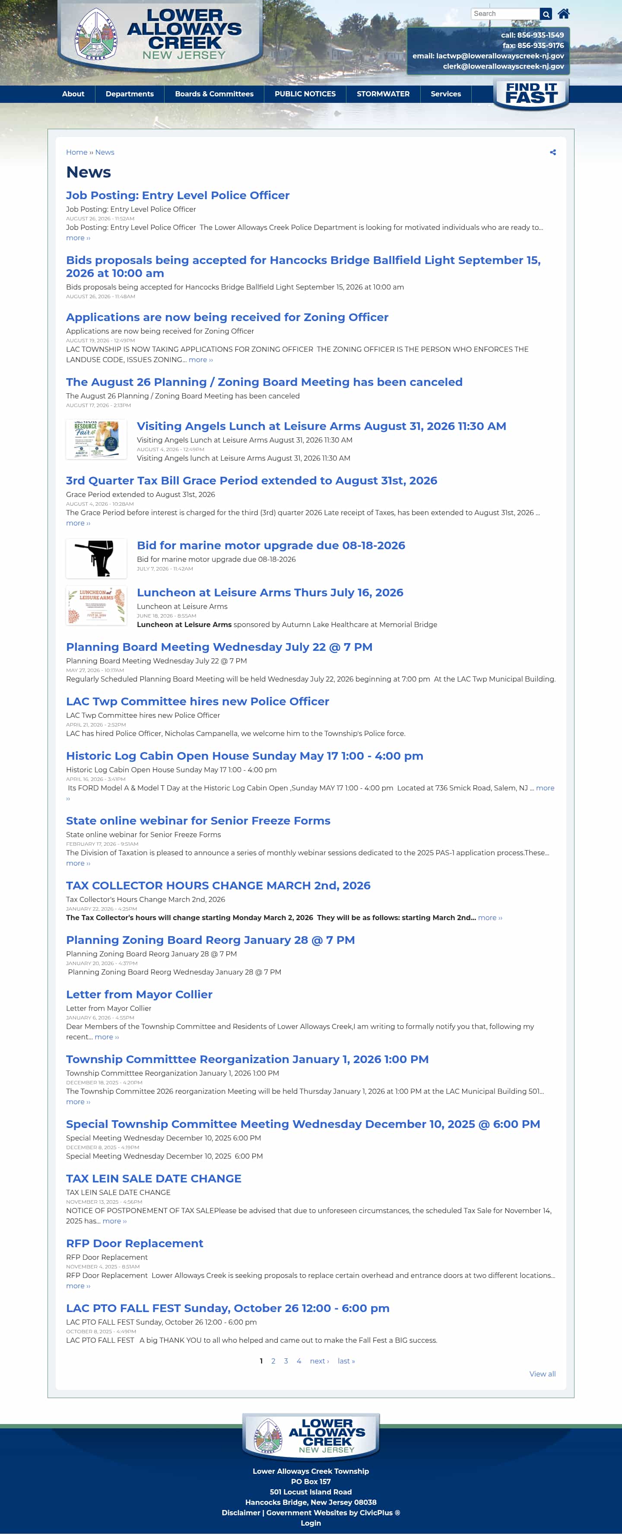Click the lactwp email address in header
Image resolution: width=622 pixels, height=1539 pixels.
(500, 56)
